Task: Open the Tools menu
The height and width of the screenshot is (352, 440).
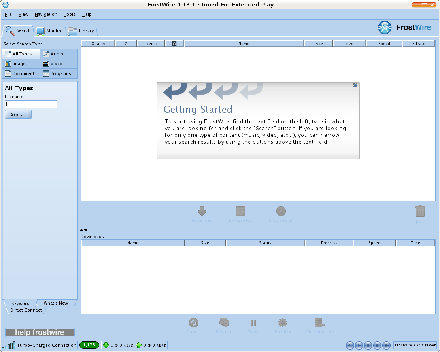Action: tap(69, 14)
